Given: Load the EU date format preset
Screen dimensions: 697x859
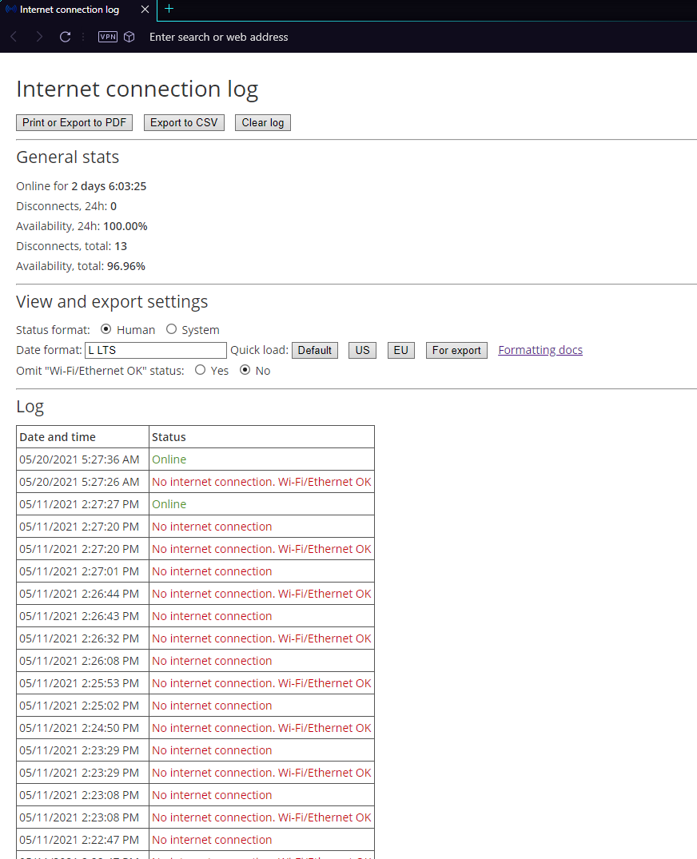Looking at the screenshot, I should [x=401, y=350].
